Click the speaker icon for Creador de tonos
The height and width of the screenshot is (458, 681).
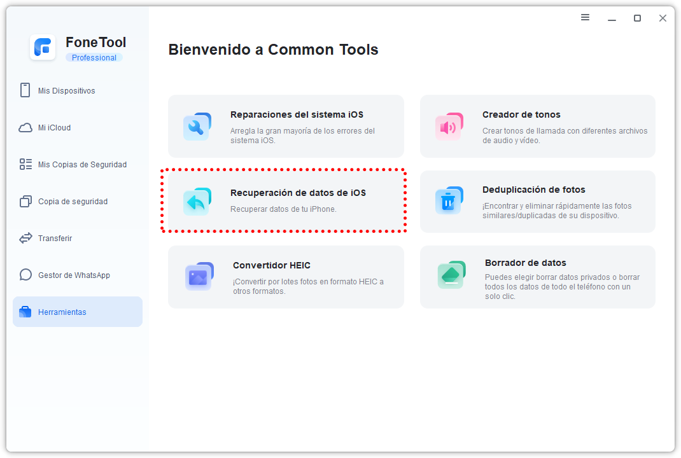click(448, 127)
